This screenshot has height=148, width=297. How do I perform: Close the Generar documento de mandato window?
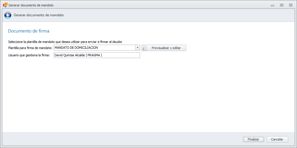[x=290, y=5]
